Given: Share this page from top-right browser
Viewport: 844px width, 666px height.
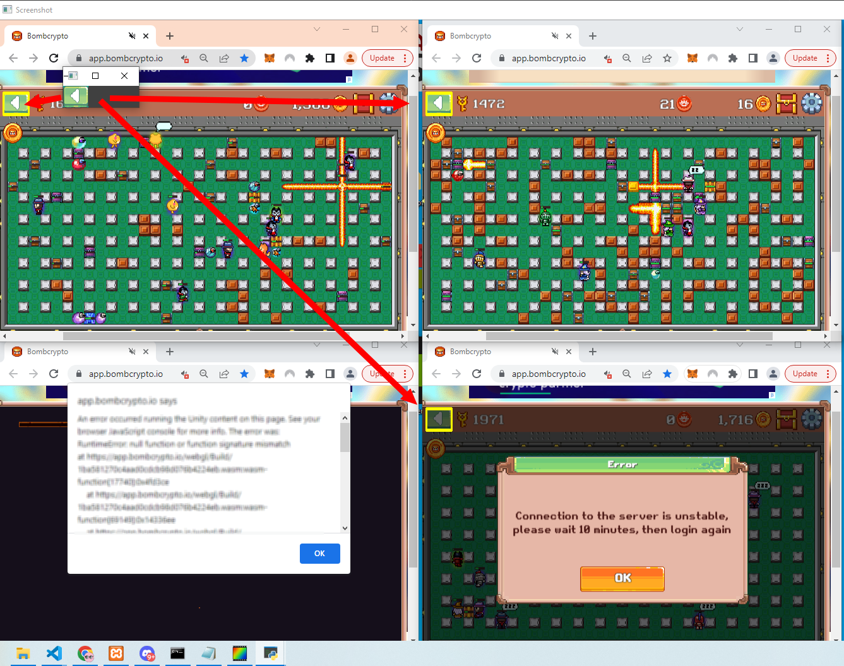Looking at the screenshot, I should pos(647,58).
